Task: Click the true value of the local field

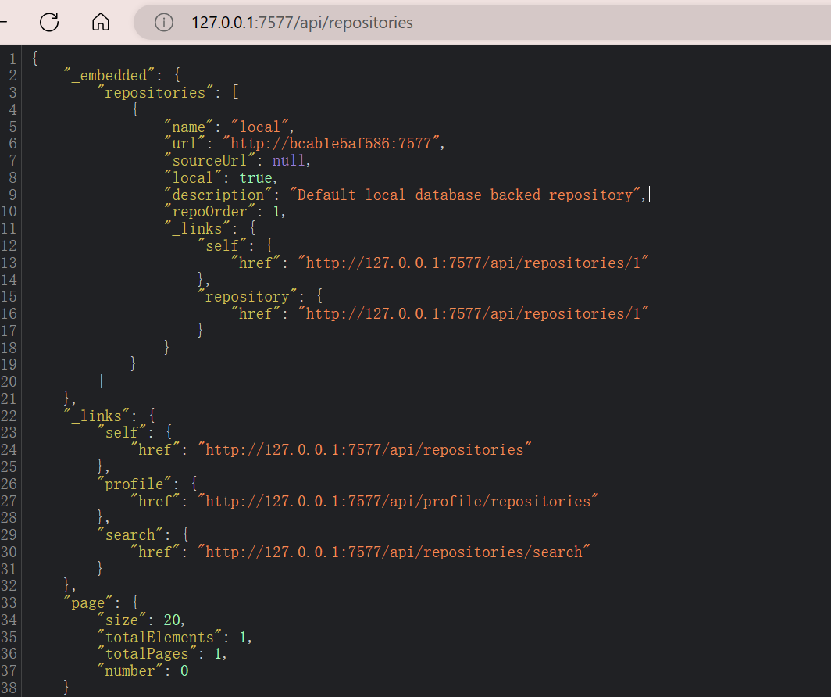Action: pyautogui.click(x=256, y=178)
